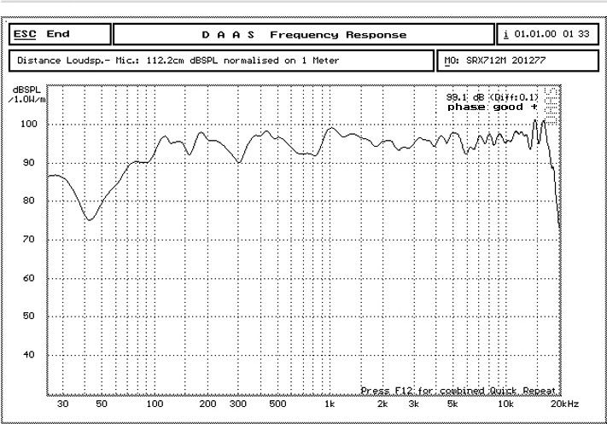This screenshot has width=607, height=424.
Task: Click the M0: SRX712M 201277 memory field
Action: pos(517,61)
